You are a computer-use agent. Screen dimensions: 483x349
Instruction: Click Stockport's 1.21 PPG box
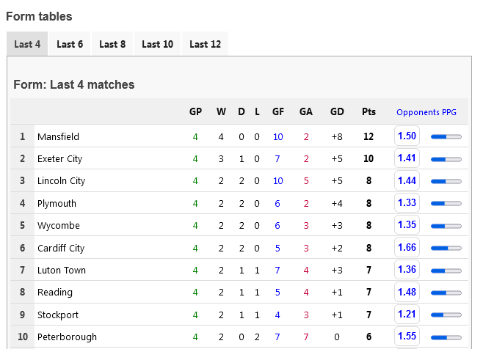click(x=407, y=315)
